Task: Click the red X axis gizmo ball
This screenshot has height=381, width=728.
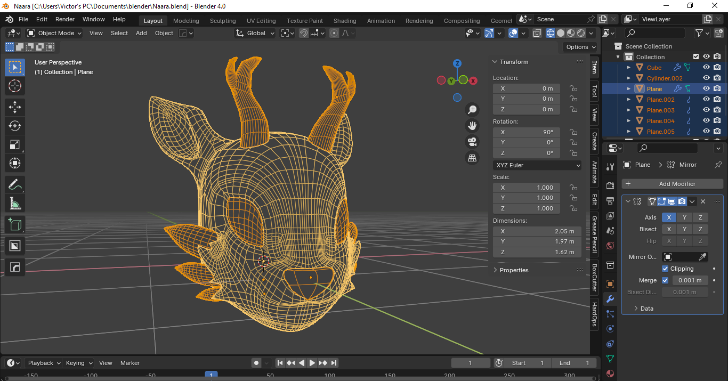Action: 473,80
